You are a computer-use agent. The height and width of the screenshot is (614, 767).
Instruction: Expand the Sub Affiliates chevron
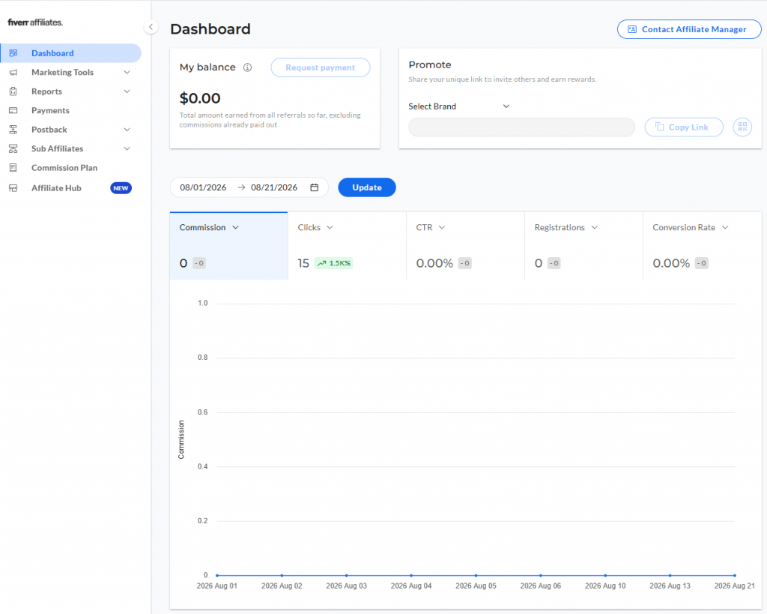127,148
